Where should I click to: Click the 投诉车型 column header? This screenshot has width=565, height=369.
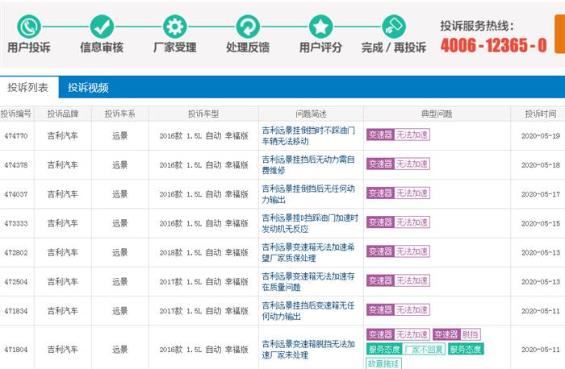pos(203,114)
